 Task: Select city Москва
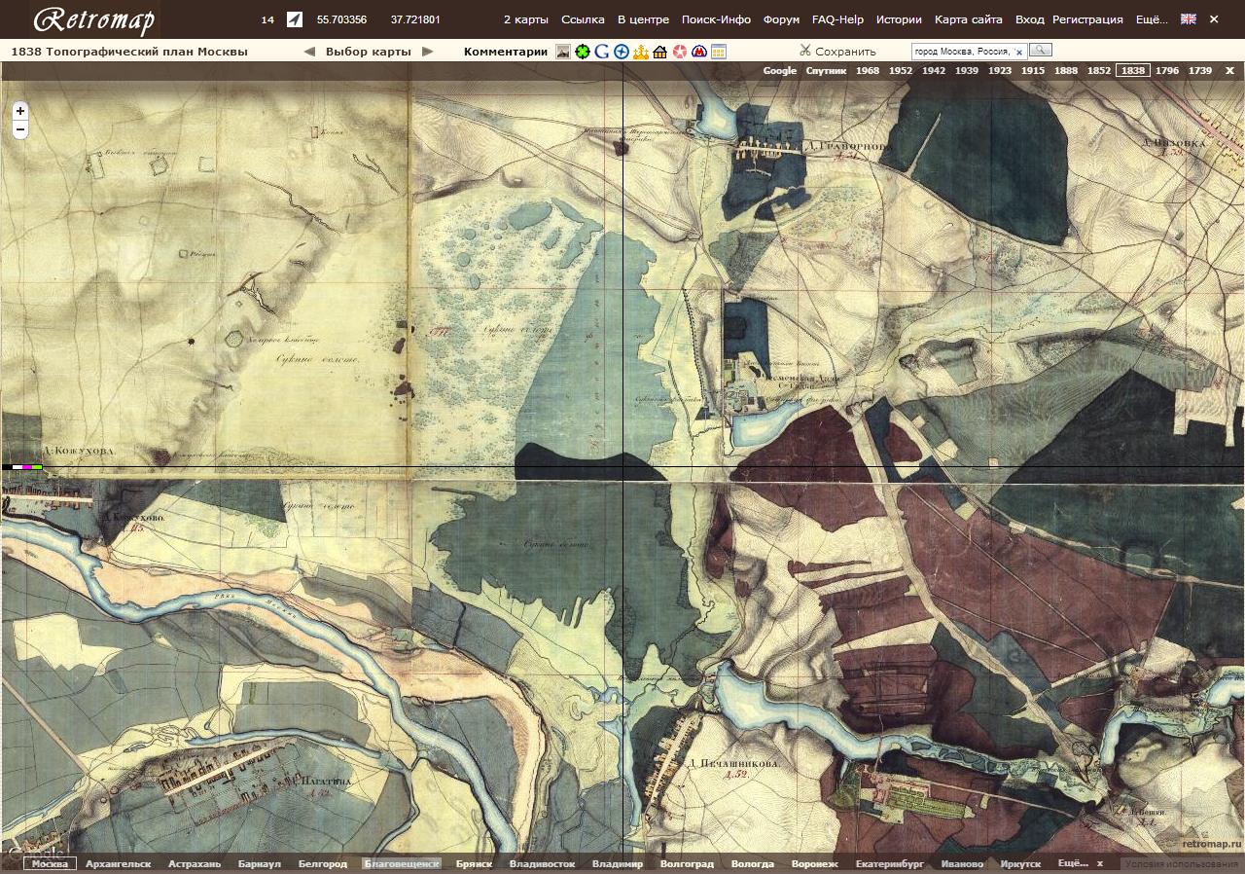[50, 863]
